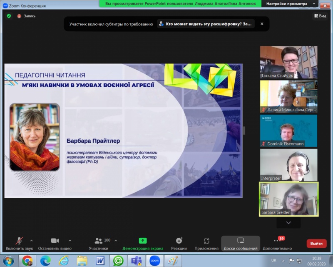Launch Microsoft Teams from the taskbar
Viewport: 333px width, 267px height.
(x=136, y=261)
